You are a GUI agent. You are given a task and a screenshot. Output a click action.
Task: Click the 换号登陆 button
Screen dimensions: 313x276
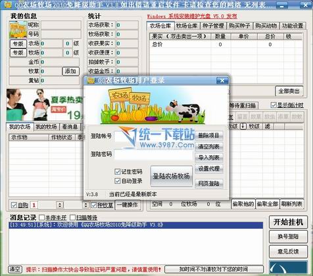(x=288, y=237)
